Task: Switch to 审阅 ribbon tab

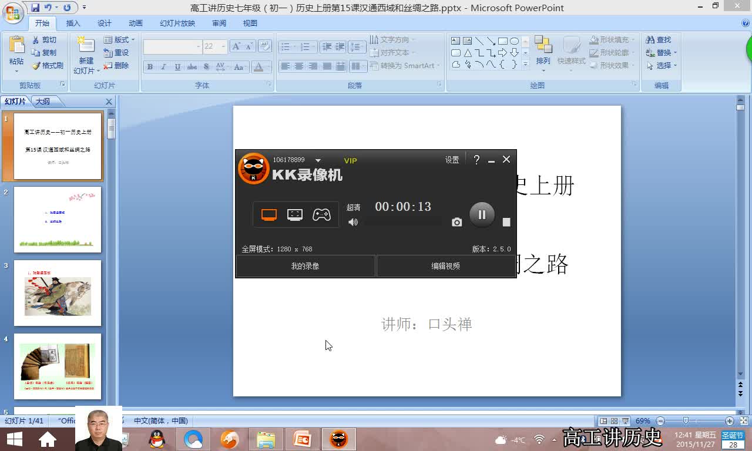Action: tap(219, 23)
